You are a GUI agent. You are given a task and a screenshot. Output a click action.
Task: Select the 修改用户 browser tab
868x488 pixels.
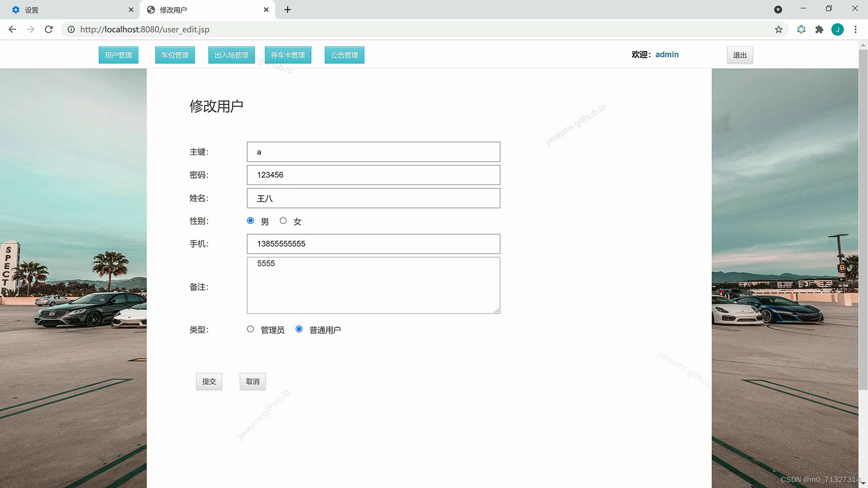pyautogui.click(x=208, y=9)
